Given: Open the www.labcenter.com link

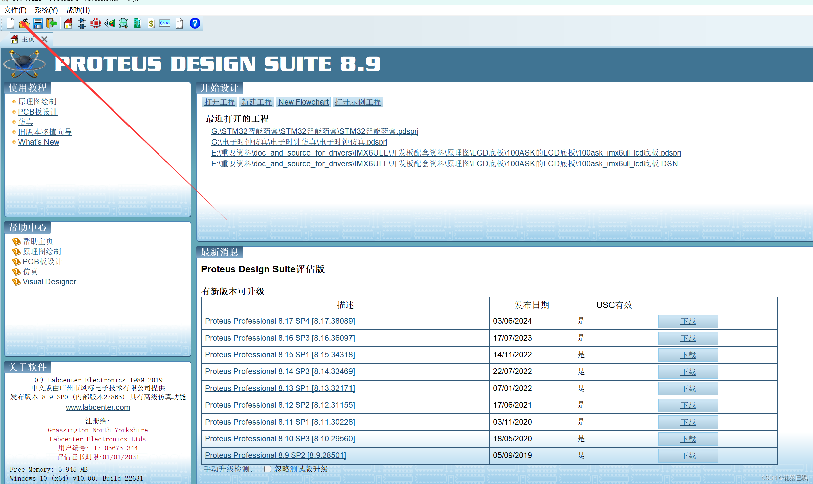Looking at the screenshot, I should 98,407.
